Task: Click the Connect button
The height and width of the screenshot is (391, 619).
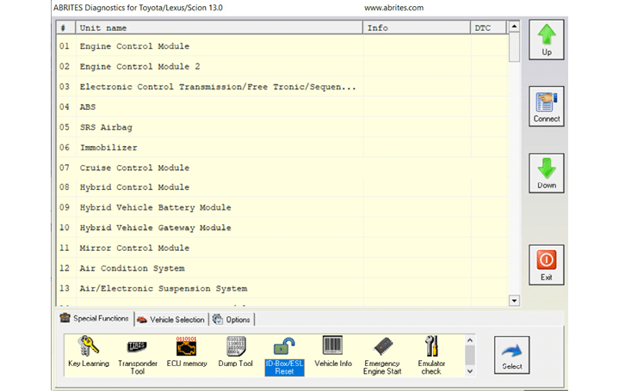Action: tap(546, 107)
